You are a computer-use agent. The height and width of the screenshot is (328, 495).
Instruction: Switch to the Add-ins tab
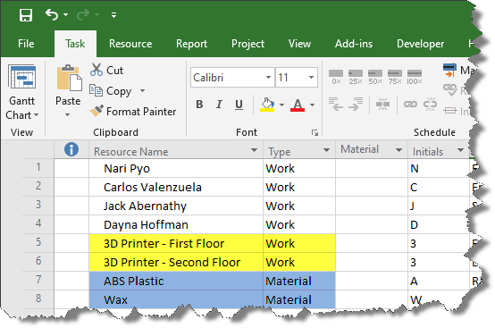pos(354,44)
